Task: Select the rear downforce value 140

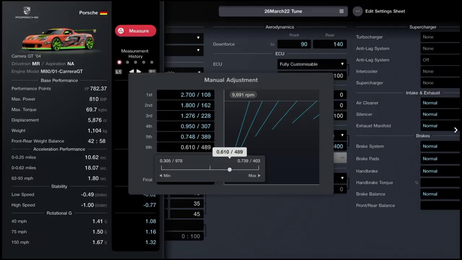Action: (330, 44)
